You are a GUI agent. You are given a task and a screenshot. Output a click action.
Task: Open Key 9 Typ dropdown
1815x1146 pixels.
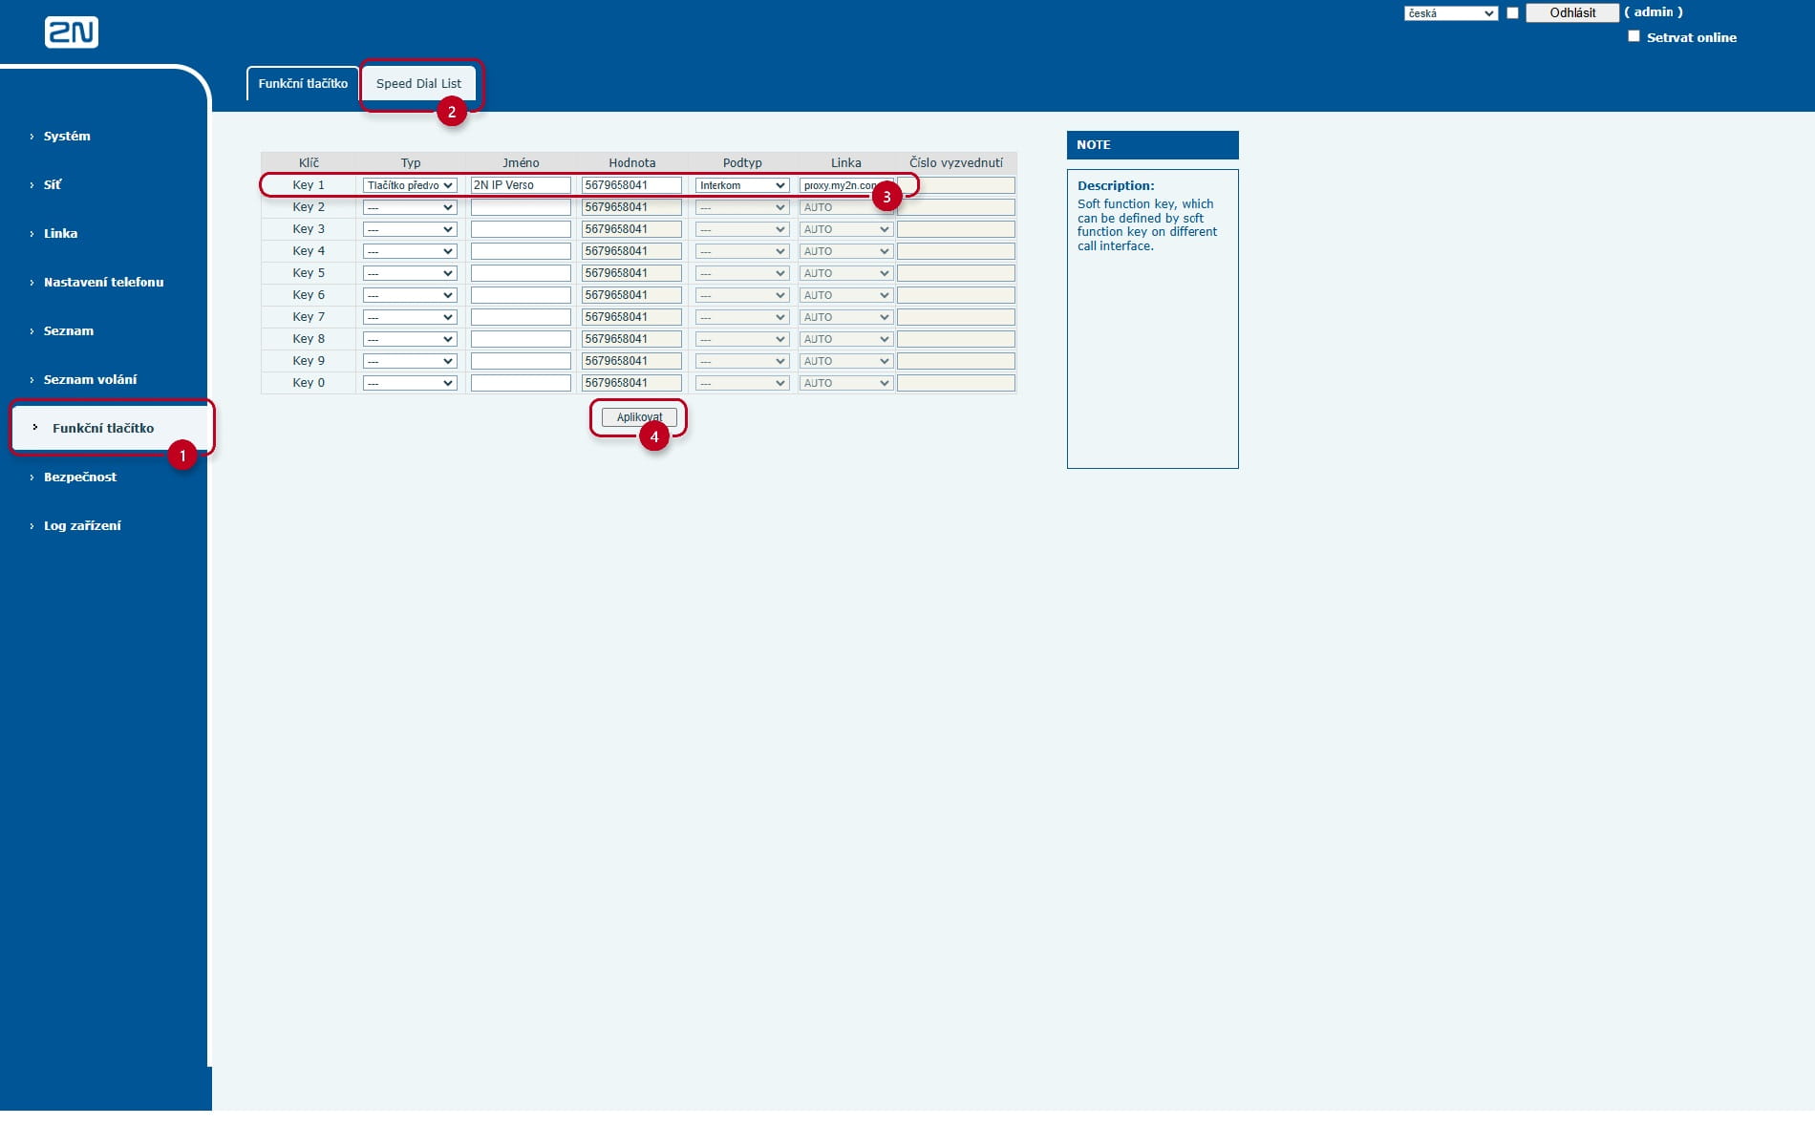click(410, 361)
